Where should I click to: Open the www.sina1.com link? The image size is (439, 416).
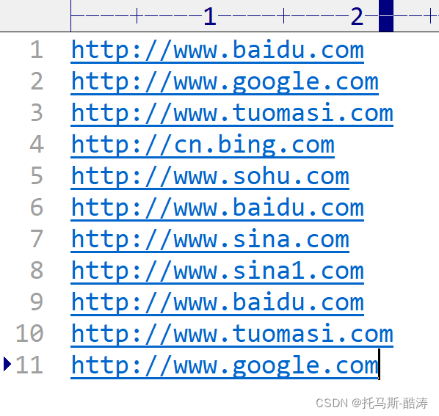pyautogui.click(x=217, y=271)
